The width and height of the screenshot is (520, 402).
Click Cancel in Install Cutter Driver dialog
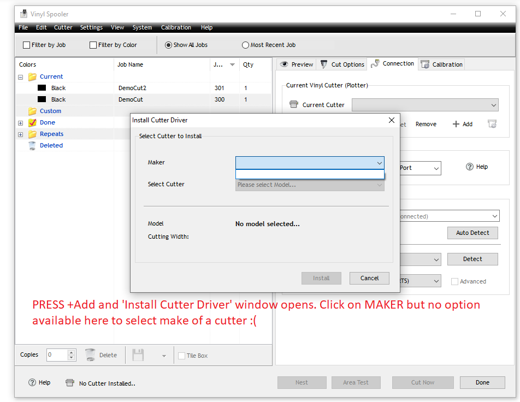point(369,278)
